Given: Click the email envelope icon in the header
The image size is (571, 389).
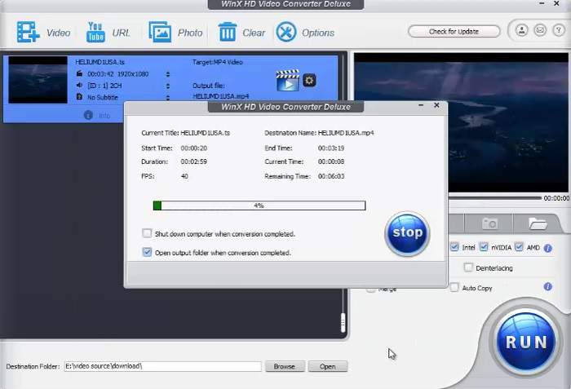Looking at the screenshot, I should 540,30.
